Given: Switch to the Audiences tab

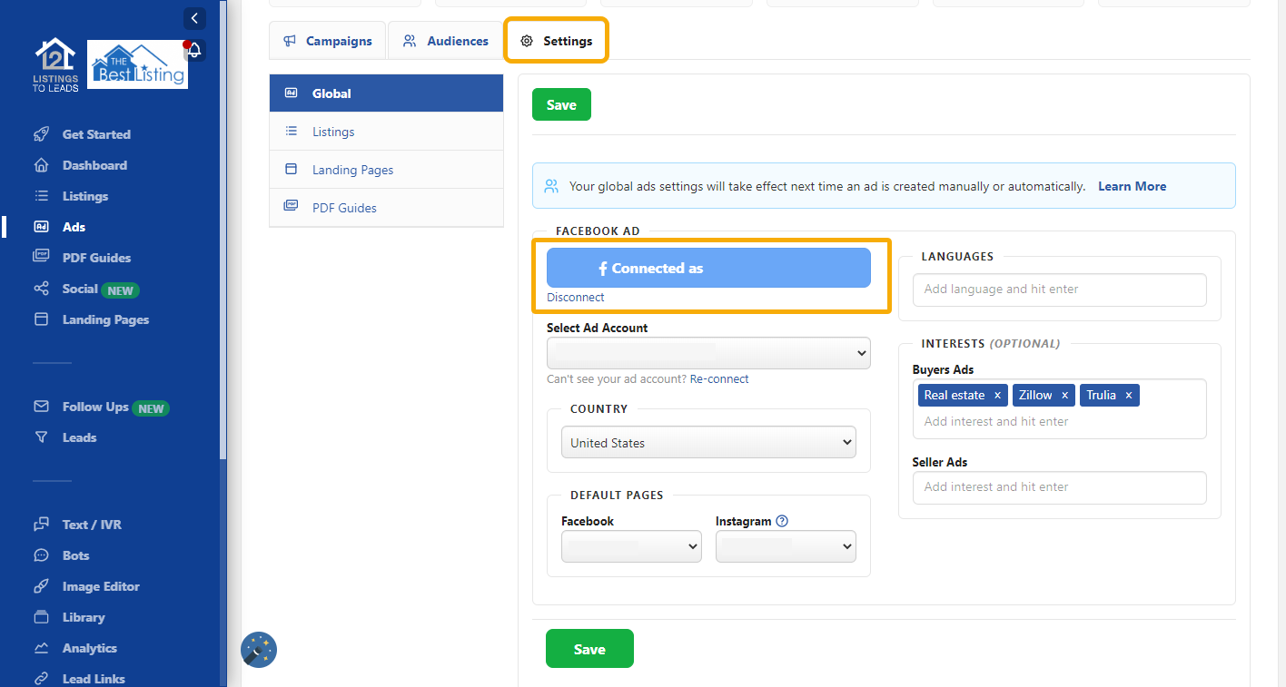Looking at the screenshot, I should pyautogui.click(x=445, y=40).
